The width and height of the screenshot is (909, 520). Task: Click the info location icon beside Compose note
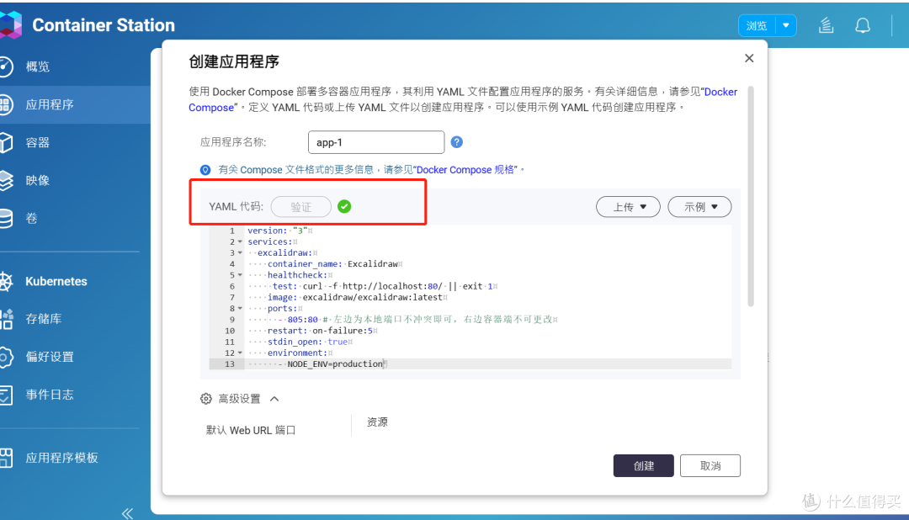205,170
